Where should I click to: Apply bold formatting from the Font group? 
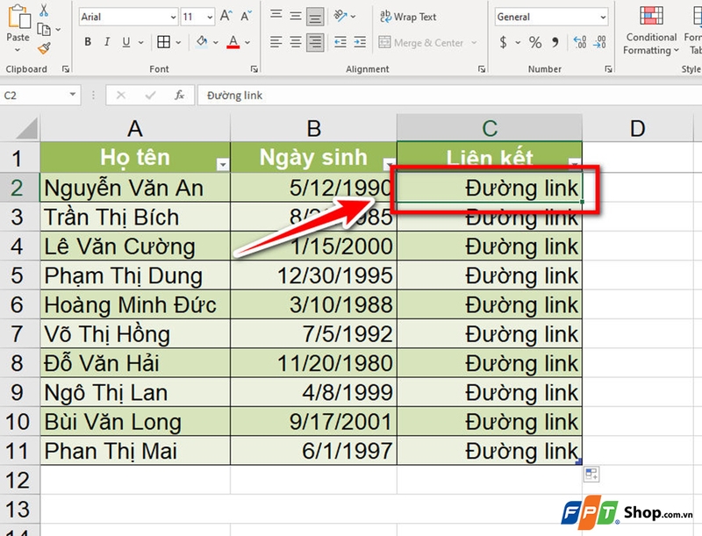pyautogui.click(x=89, y=42)
